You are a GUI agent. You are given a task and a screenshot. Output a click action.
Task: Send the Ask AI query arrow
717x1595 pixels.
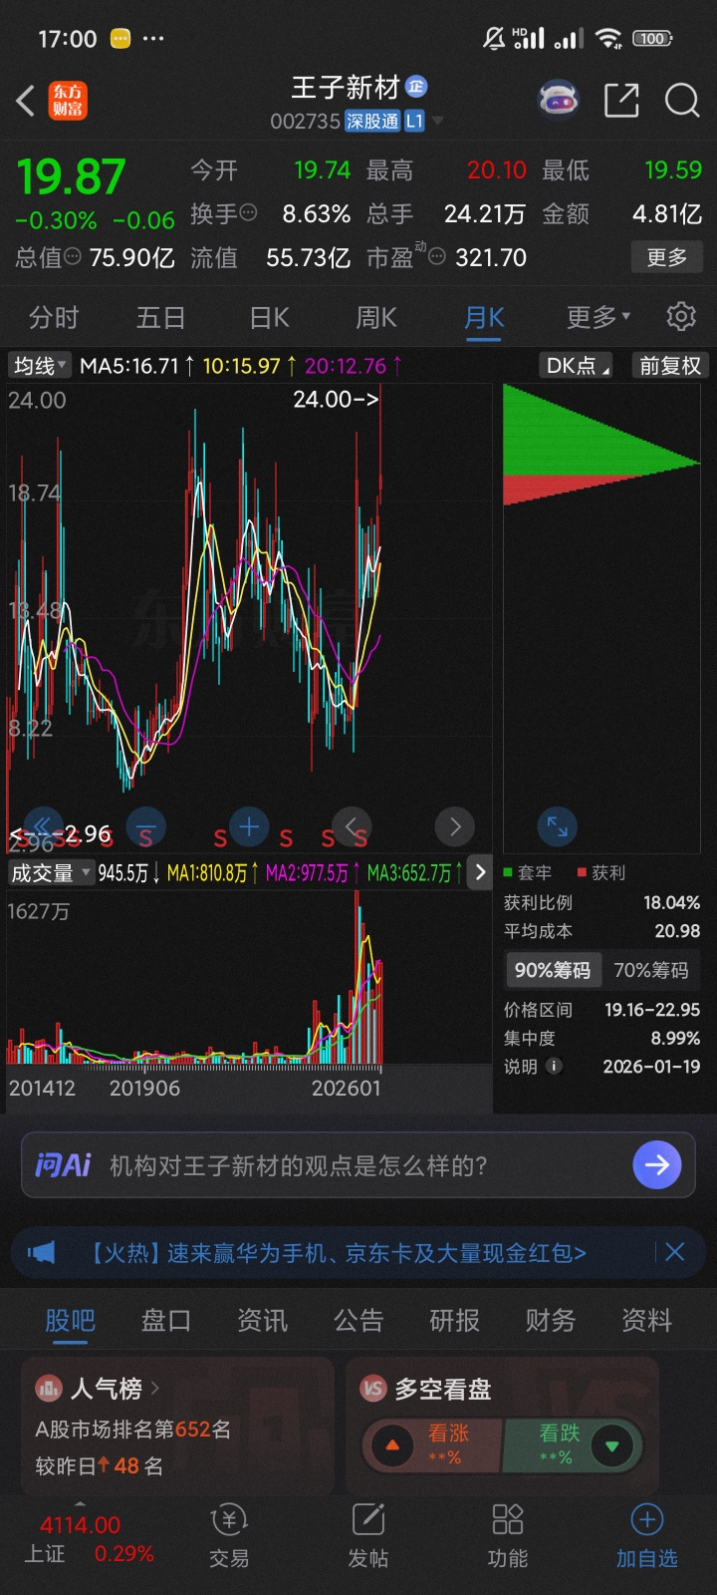[657, 1164]
